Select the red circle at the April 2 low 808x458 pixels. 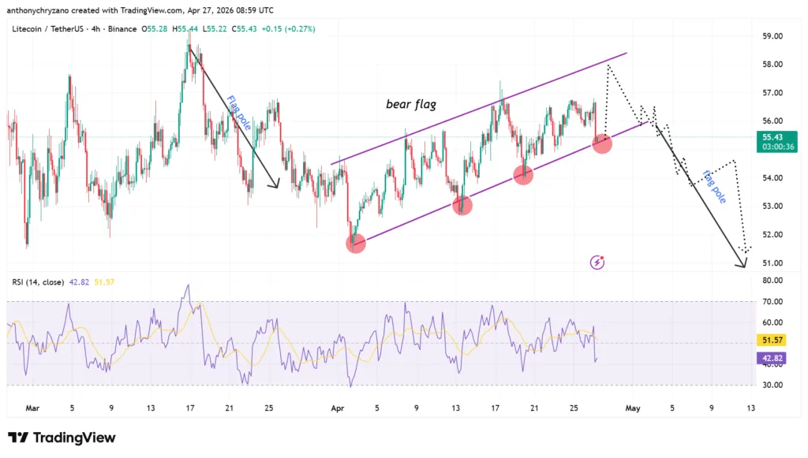[x=356, y=244]
